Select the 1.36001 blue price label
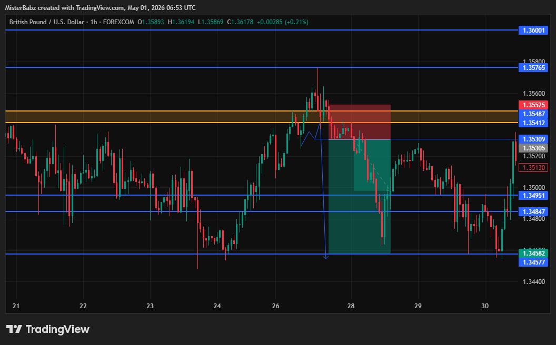Image resolution: width=556 pixels, height=345 pixels. tap(533, 30)
